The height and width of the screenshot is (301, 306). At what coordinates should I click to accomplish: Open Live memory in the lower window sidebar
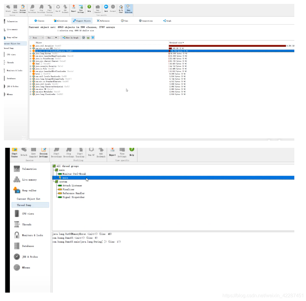click(25, 180)
